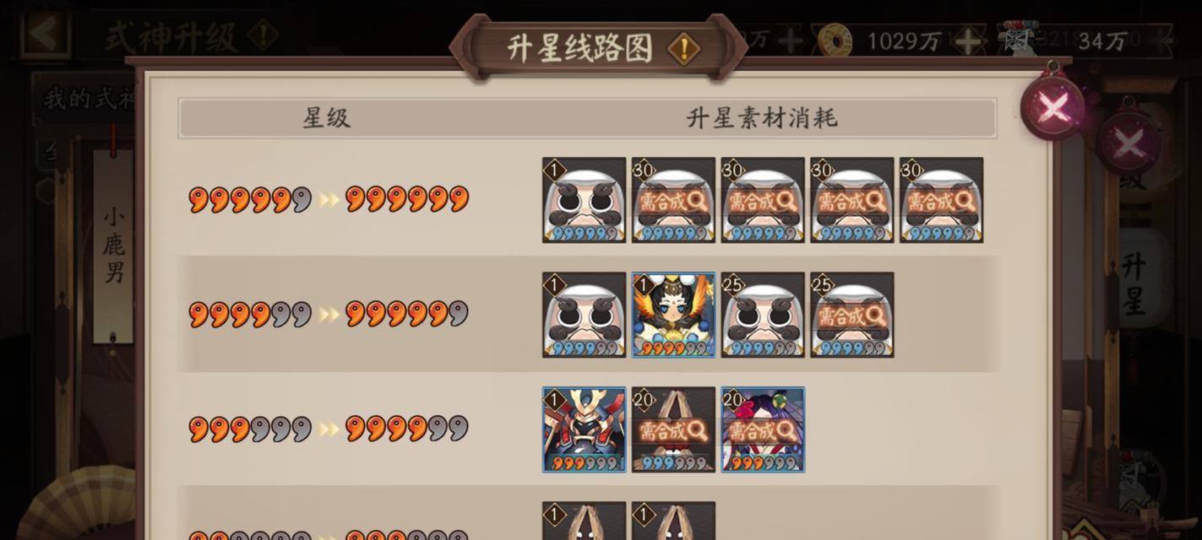Click the level 20 需合成 hooded material
This screenshot has height=540, width=1202.
tap(674, 429)
